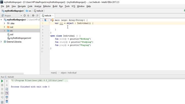Open the Tools menu
The width and height of the screenshot is (185, 104).
coord(67,6)
